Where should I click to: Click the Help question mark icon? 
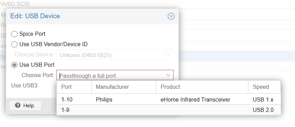pos(18,105)
